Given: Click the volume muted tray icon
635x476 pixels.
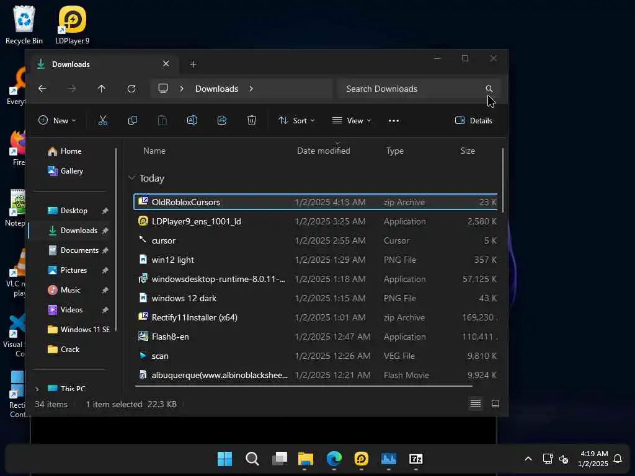Looking at the screenshot, I should 564,459.
